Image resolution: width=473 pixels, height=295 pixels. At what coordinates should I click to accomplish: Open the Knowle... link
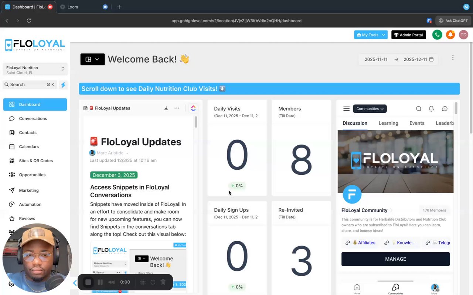click(399, 243)
